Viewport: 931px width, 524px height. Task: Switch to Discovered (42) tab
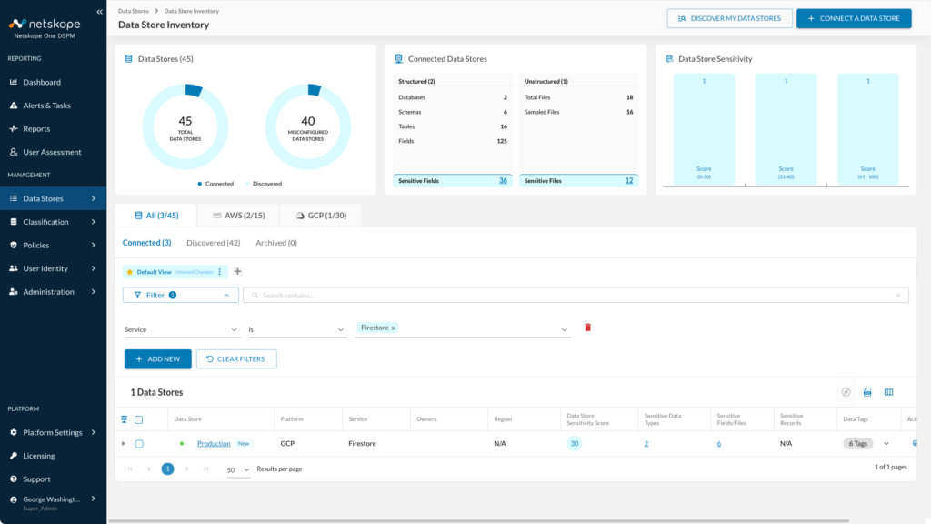coord(213,242)
